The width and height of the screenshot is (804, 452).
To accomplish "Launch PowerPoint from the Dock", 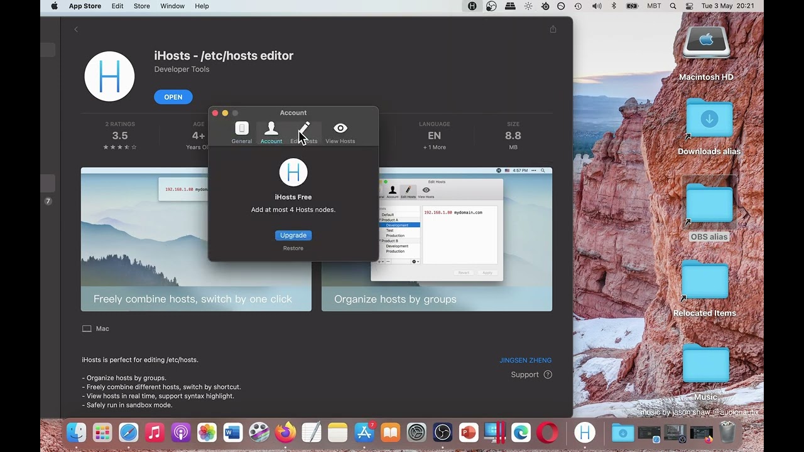I will tap(469, 432).
